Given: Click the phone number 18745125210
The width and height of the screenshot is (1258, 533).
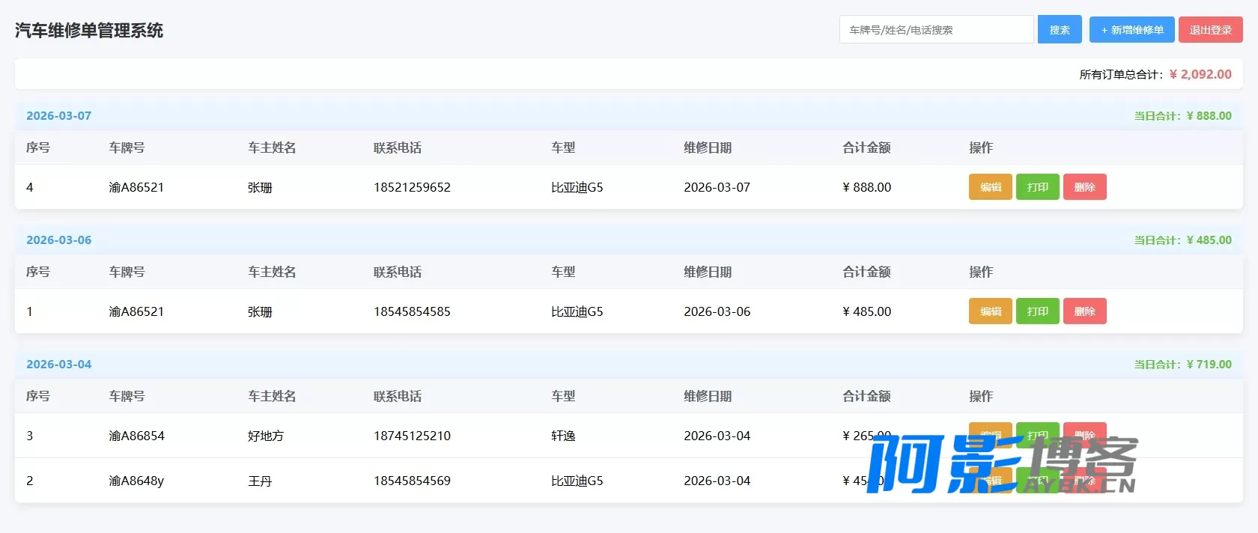Looking at the screenshot, I should 412,436.
